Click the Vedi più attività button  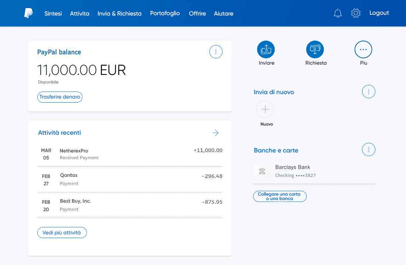point(62,233)
